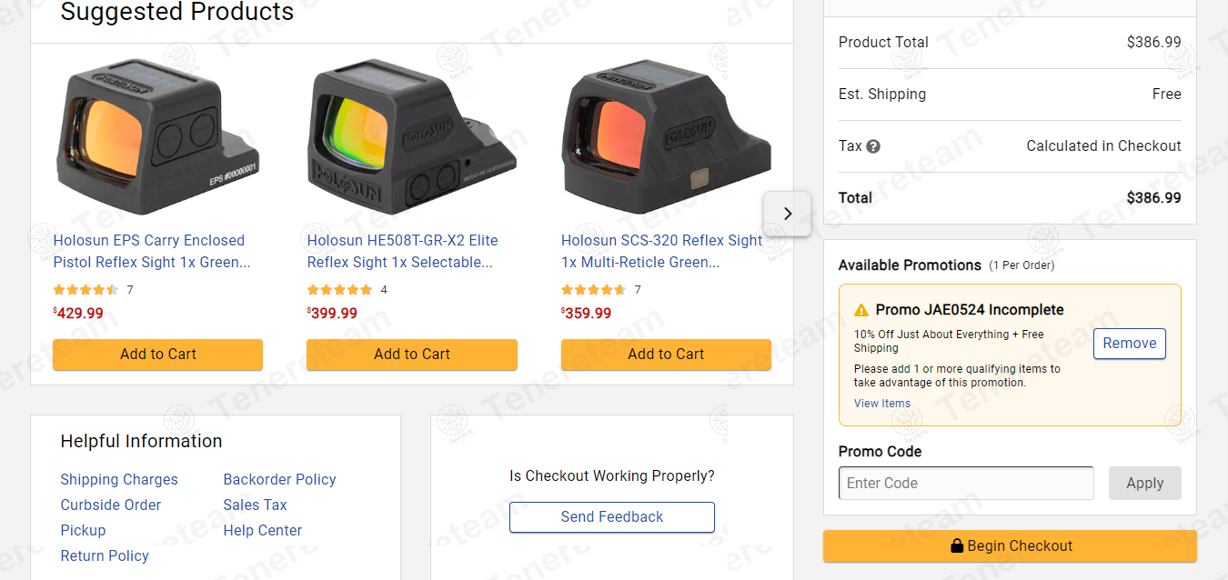
Task: Begin Checkout with lock button
Action: pos(1010,546)
